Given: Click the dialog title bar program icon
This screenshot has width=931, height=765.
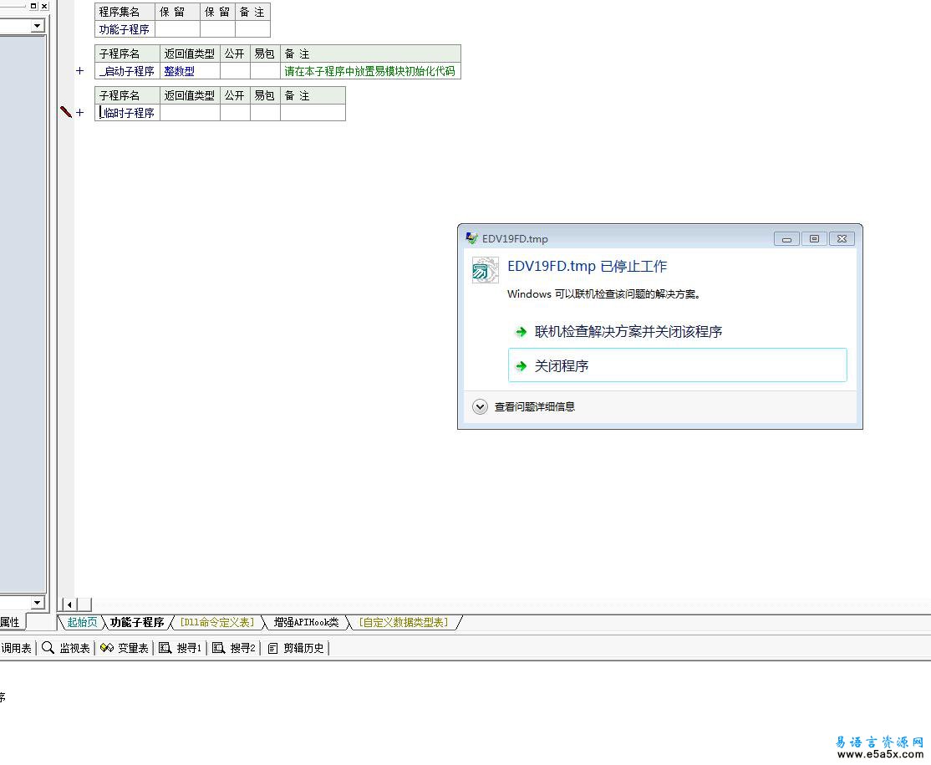Looking at the screenshot, I should [x=471, y=238].
